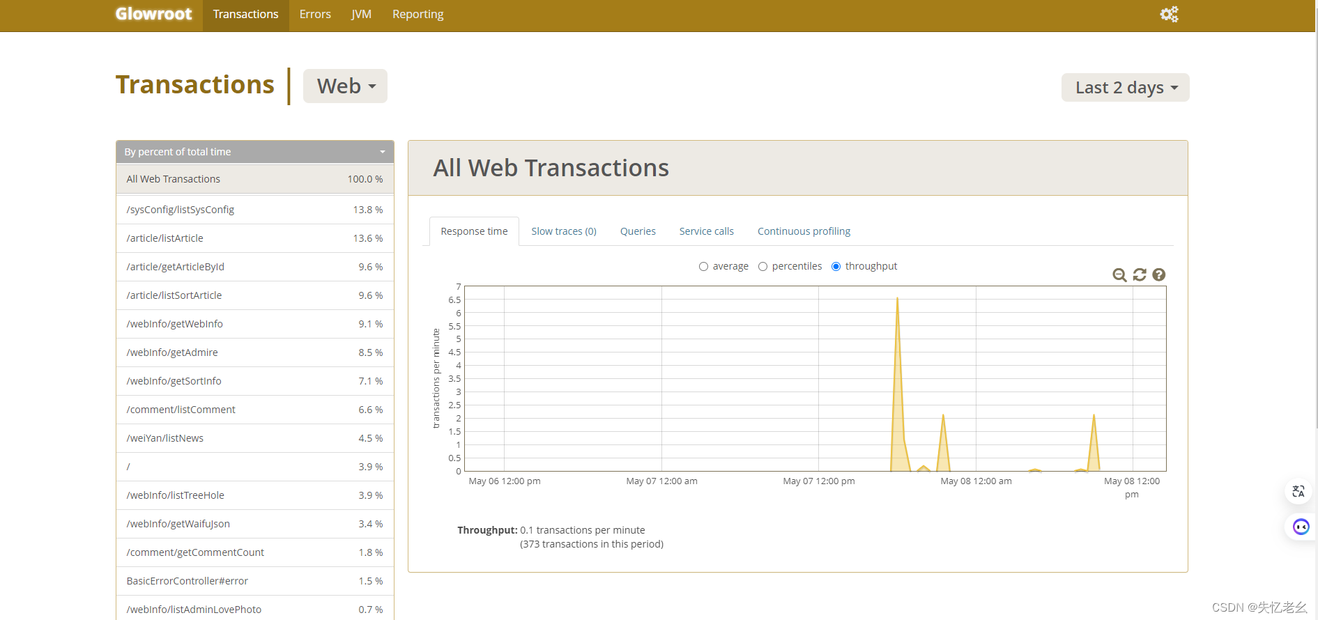Click the 100.0 % value in sidebar
This screenshot has height=620, width=1318.
[x=365, y=179]
